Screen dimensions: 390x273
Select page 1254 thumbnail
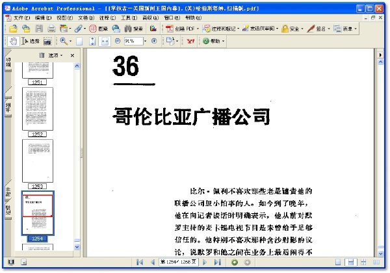point(38,213)
